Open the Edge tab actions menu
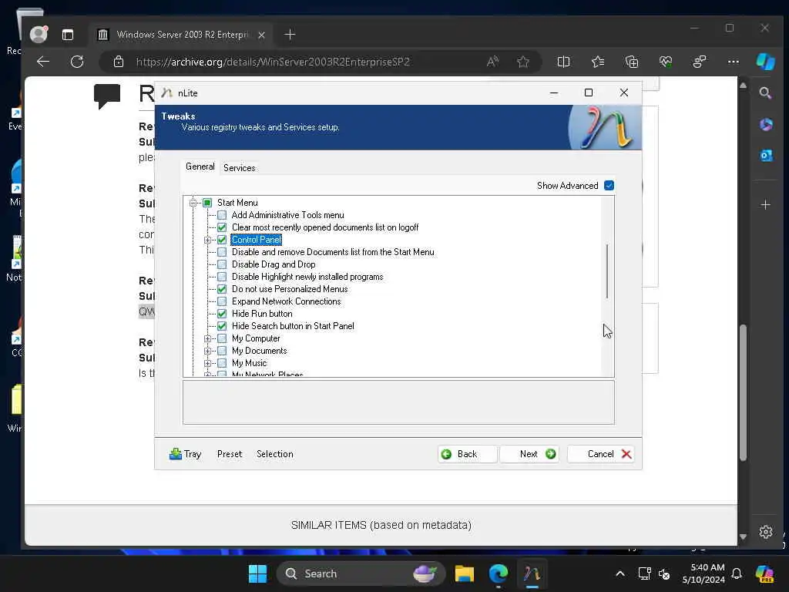The width and height of the screenshot is (789, 592). point(68,35)
